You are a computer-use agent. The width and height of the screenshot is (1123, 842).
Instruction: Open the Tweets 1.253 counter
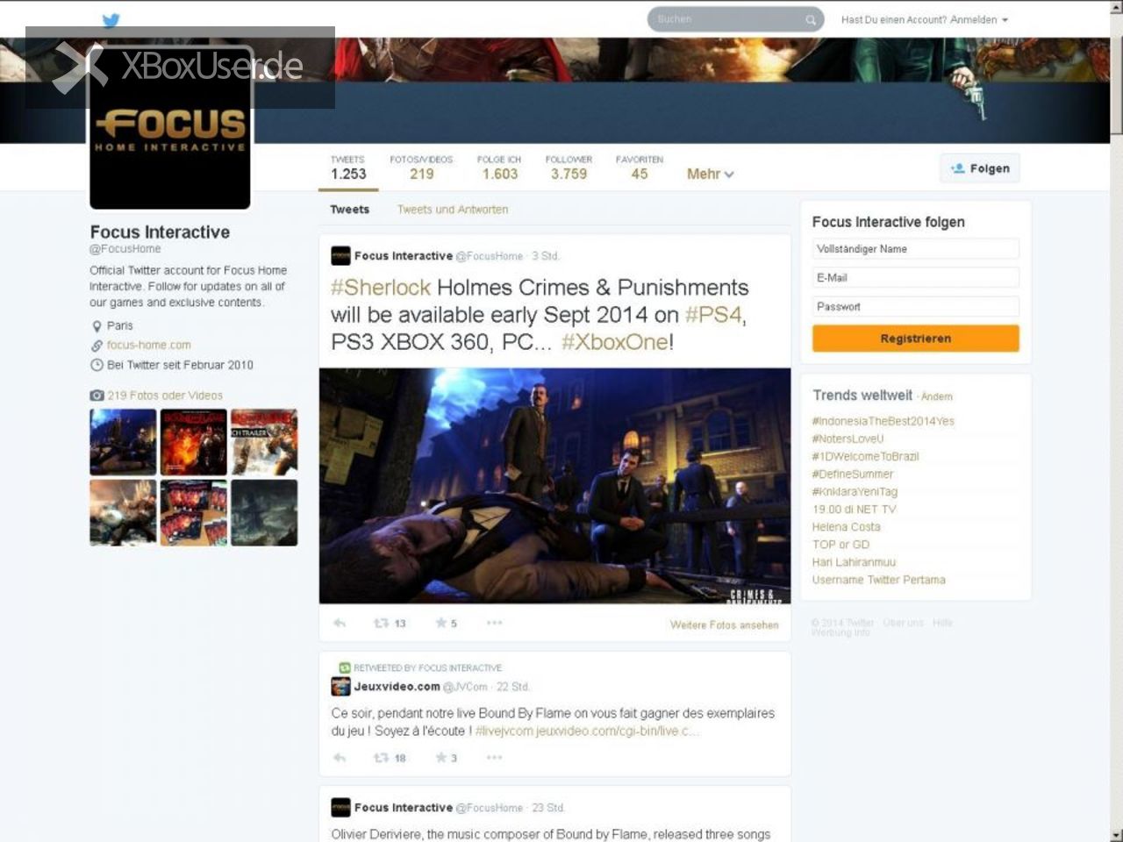(348, 168)
